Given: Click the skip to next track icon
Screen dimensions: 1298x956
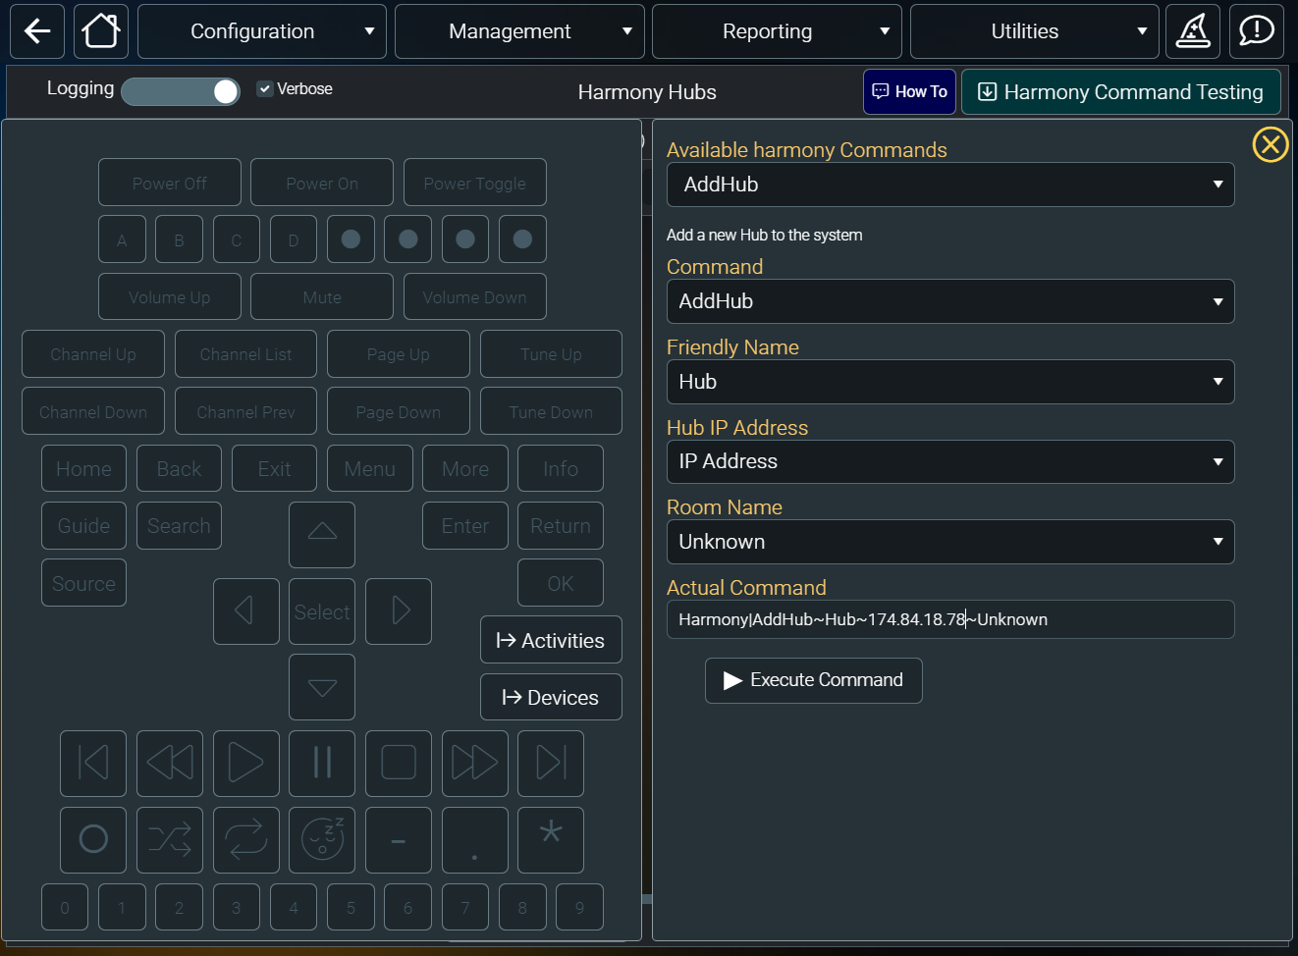Looking at the screenshot, I should [551, 764].
